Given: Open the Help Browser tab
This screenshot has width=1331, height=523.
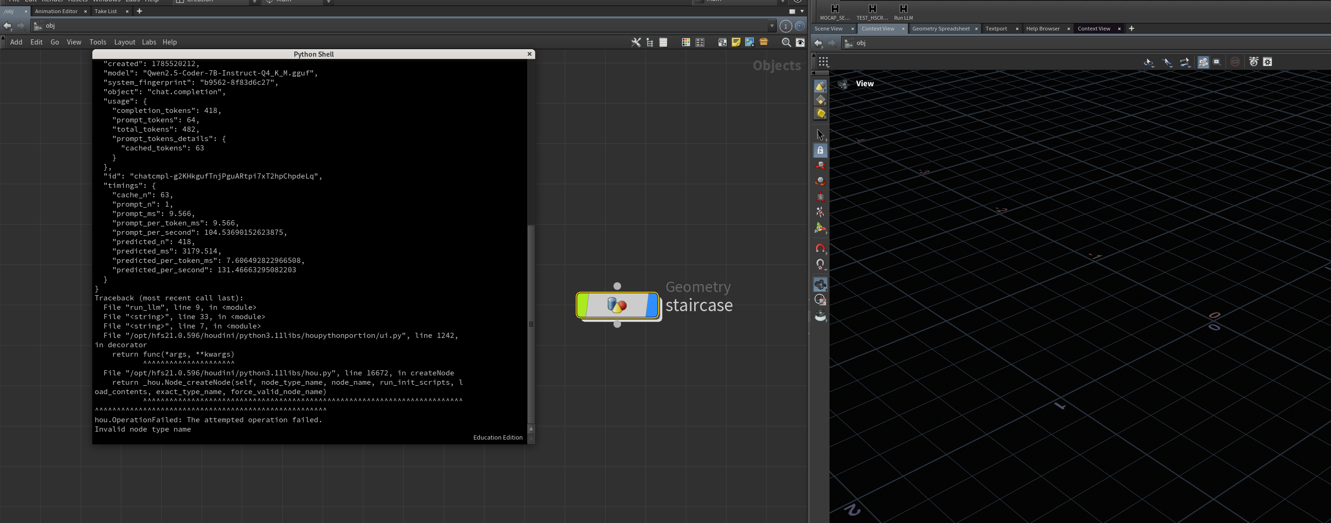Looking at the screenshot, I should click(1043, 29).
